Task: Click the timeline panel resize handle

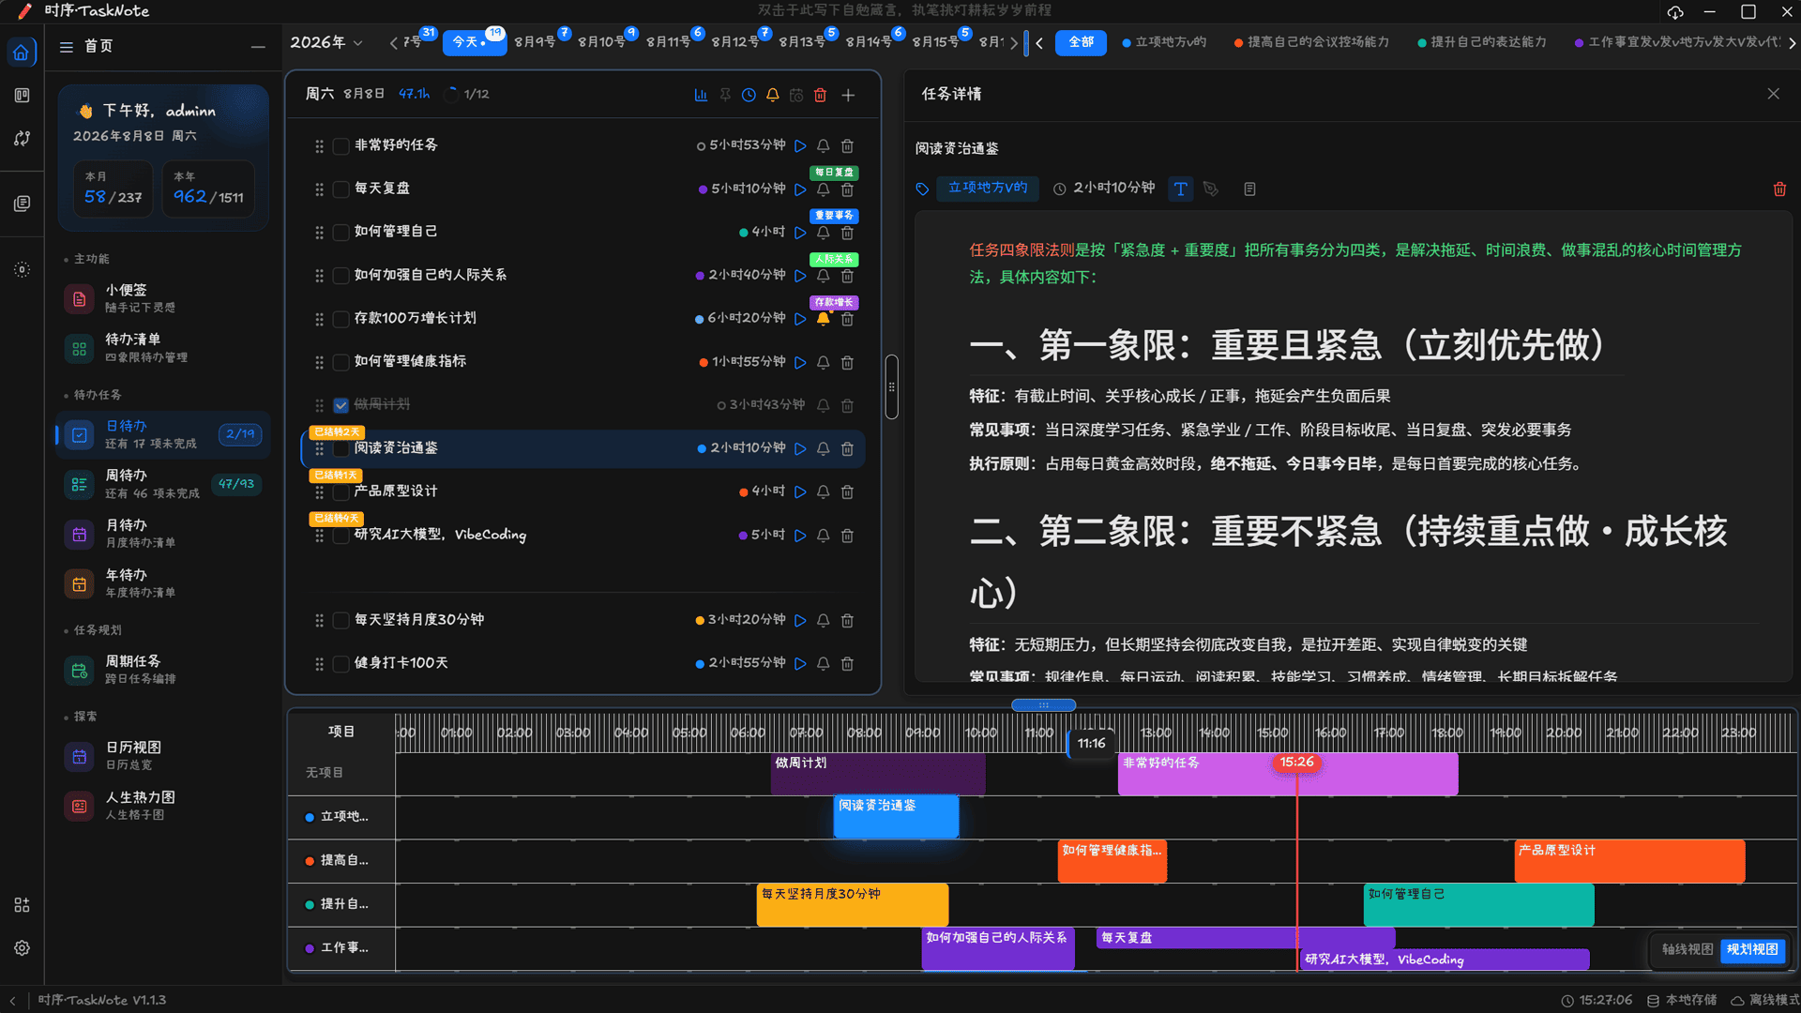Action: point(1043,704)
